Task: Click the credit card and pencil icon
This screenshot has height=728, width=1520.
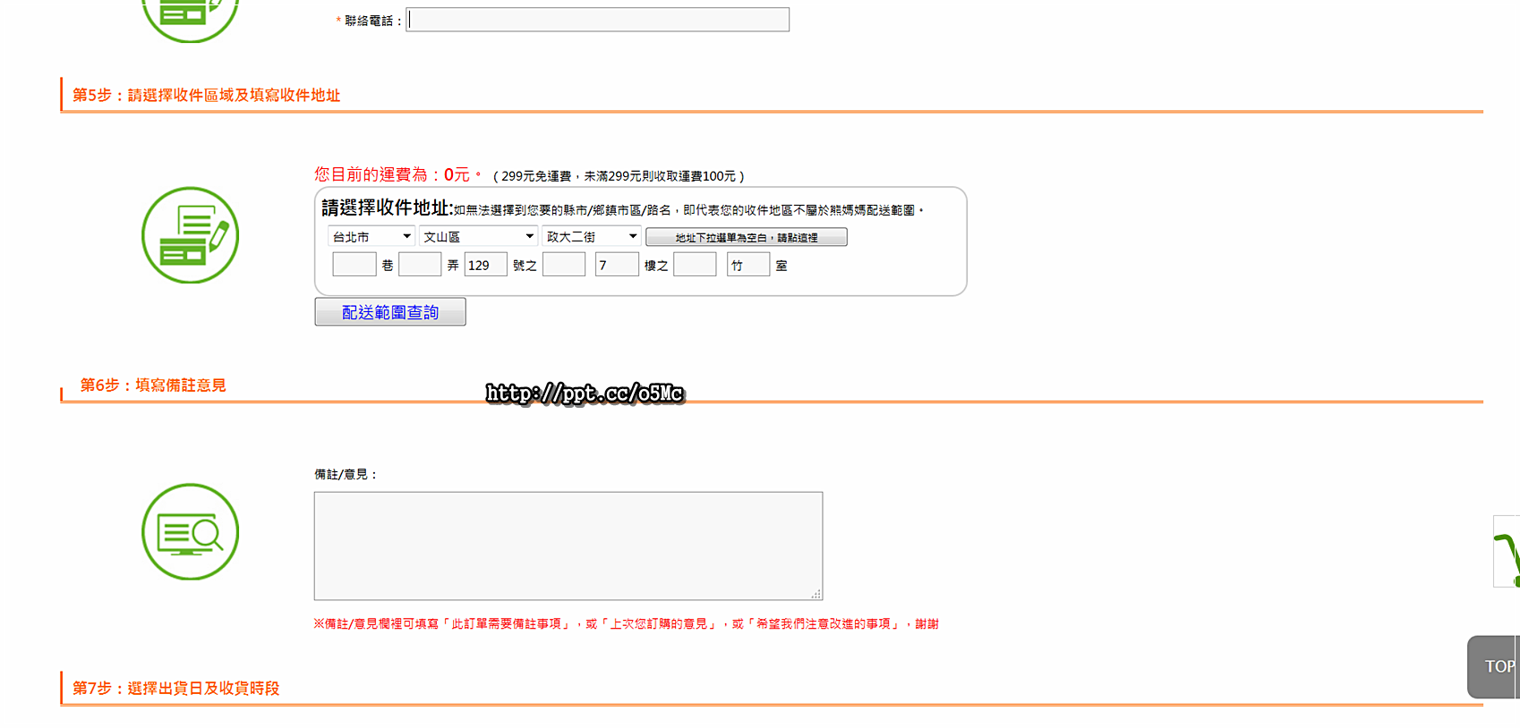Action: coord(190,235)
